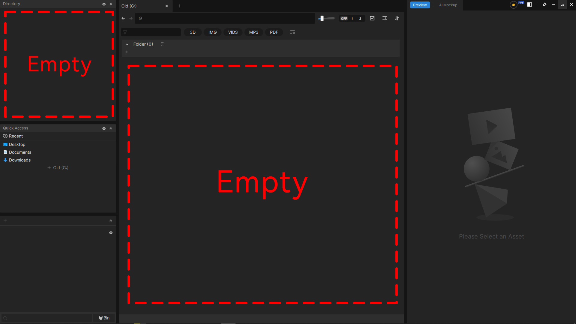
Task: Restore the application window
Action: point(562,4)
